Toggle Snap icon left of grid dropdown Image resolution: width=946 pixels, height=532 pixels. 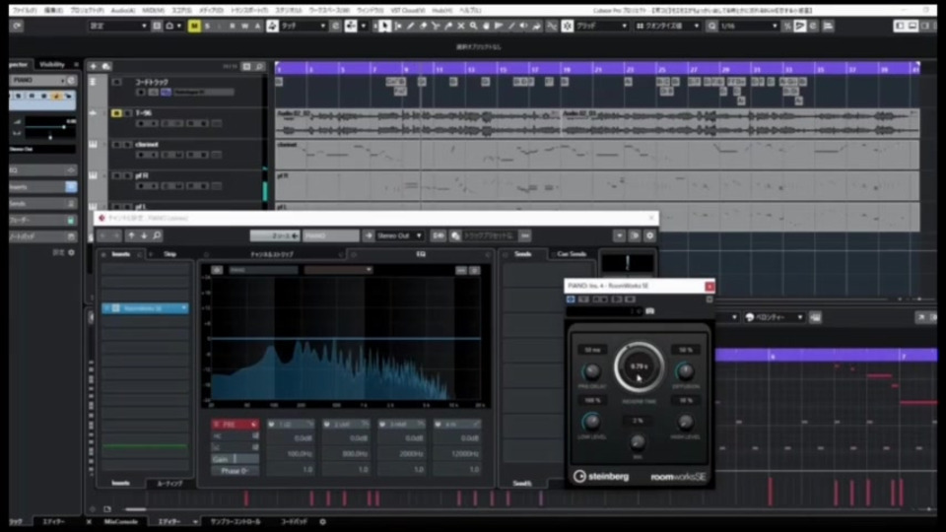[x=568, y=26]
